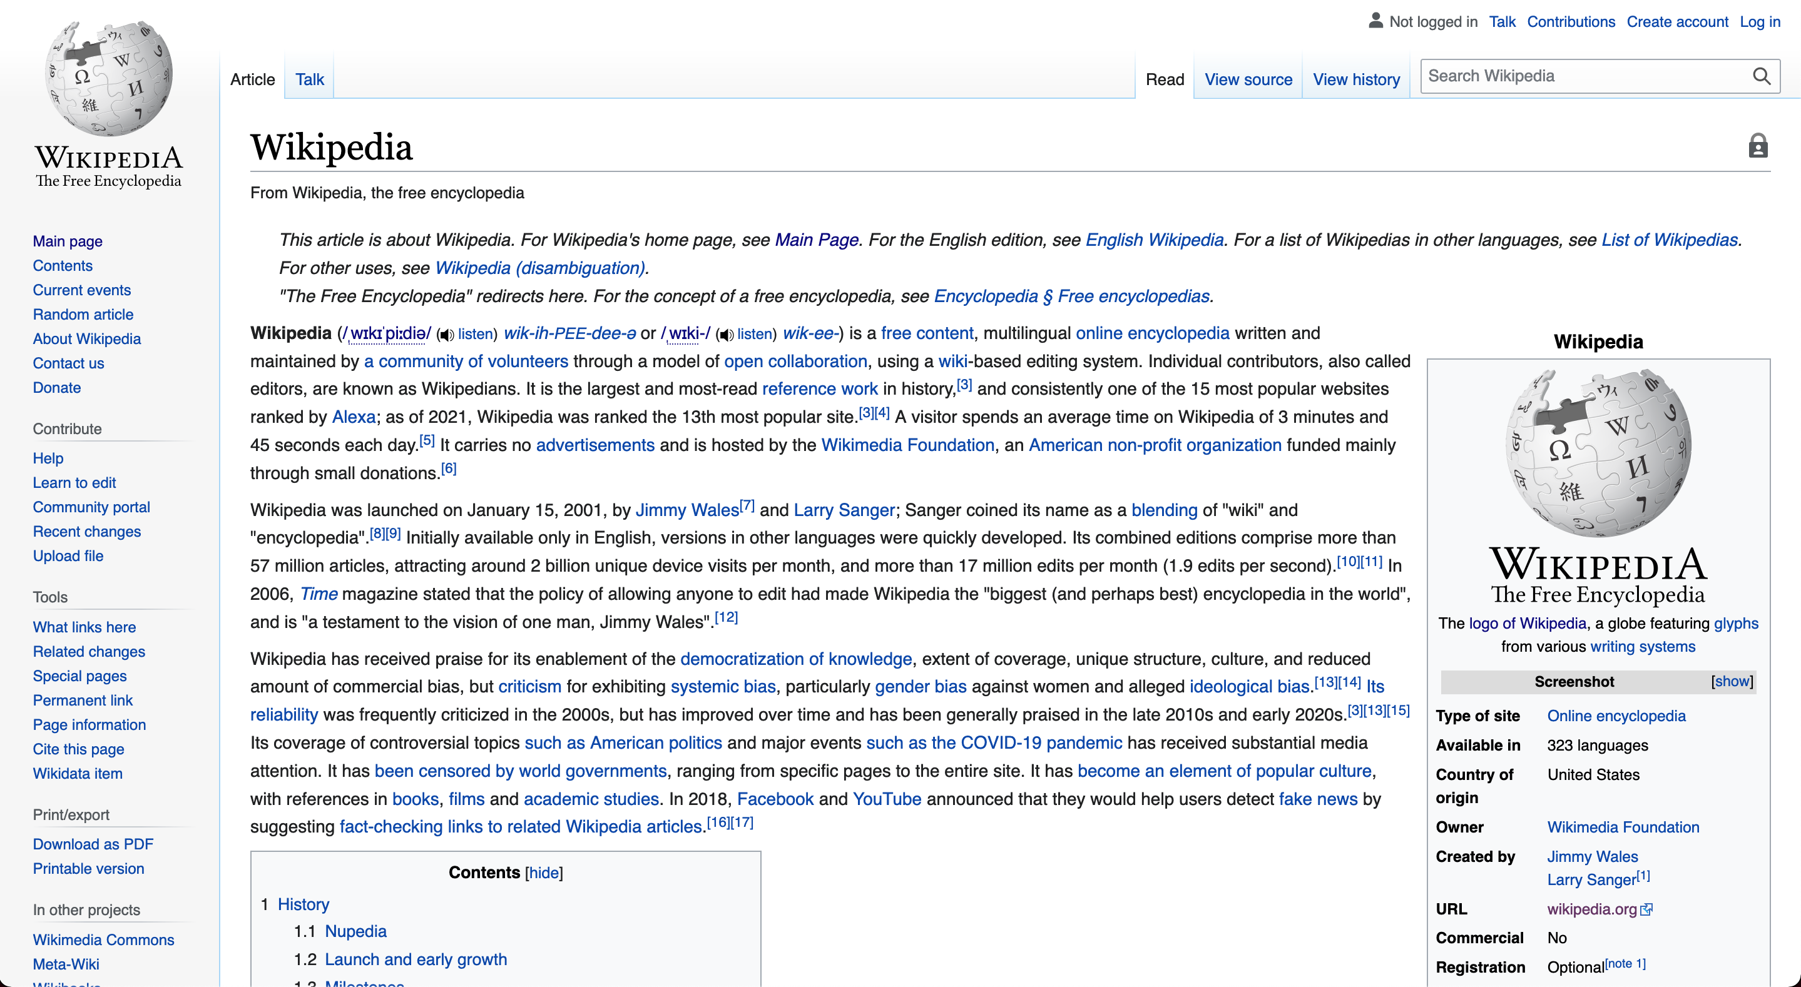The width and height of the screenshot is (1801, 987).
Task: Open Meta-Wiki sidebar link
Action: [x=66, y=964]
